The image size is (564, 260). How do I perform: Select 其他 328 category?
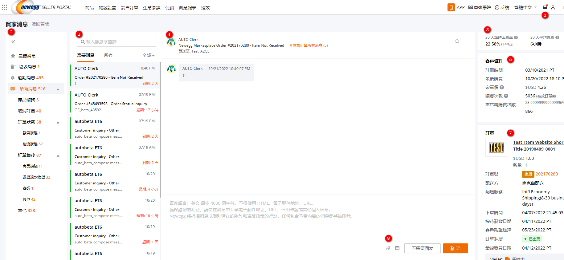pyautogui.click(x=27, y=211)
